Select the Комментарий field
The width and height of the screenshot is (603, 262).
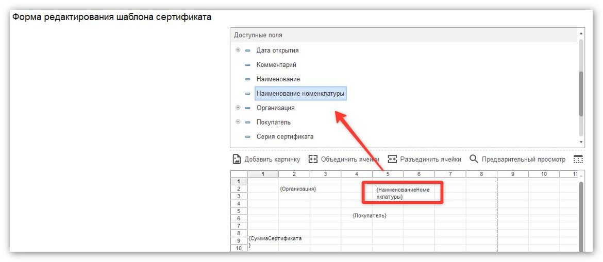pyautogui.click(x=276, y=65)
